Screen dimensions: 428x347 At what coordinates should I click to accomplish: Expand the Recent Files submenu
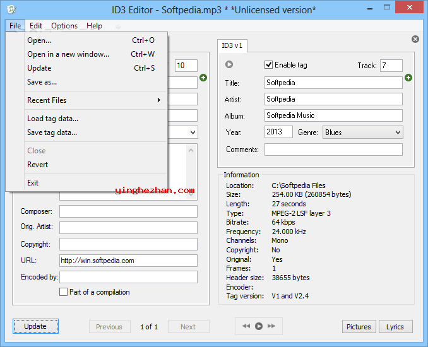click(x=94, y=100)
